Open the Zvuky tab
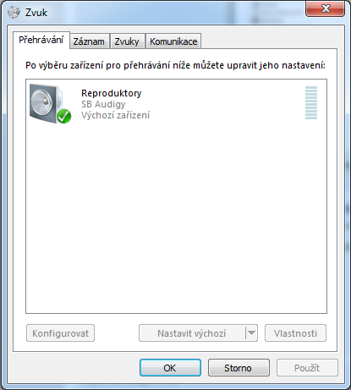Viewport: 351px width, 390px height. click(x=127, y=41)
